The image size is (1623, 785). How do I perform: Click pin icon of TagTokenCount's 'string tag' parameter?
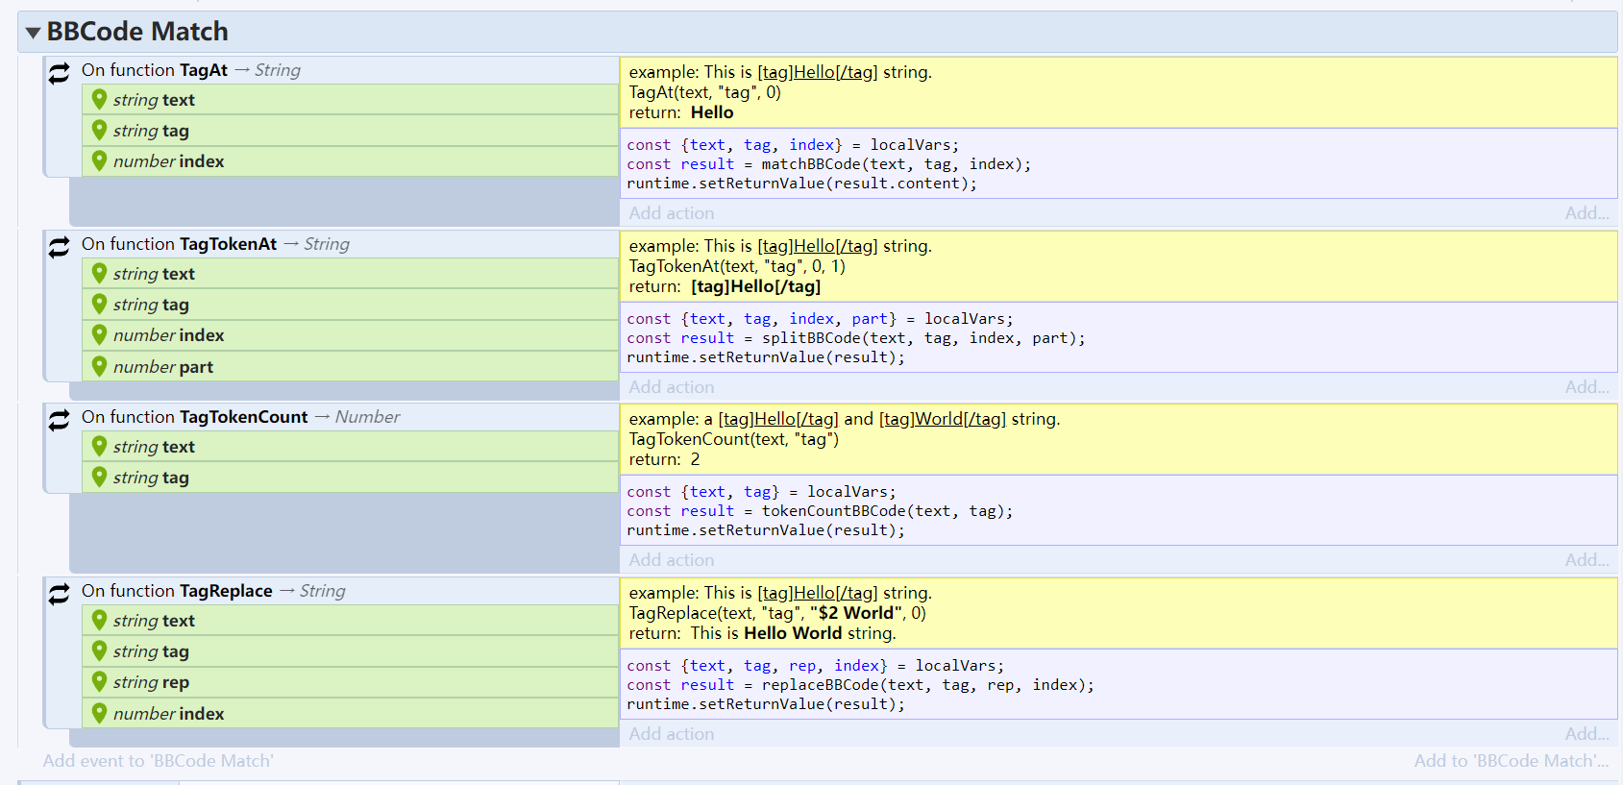click(99, 477)
